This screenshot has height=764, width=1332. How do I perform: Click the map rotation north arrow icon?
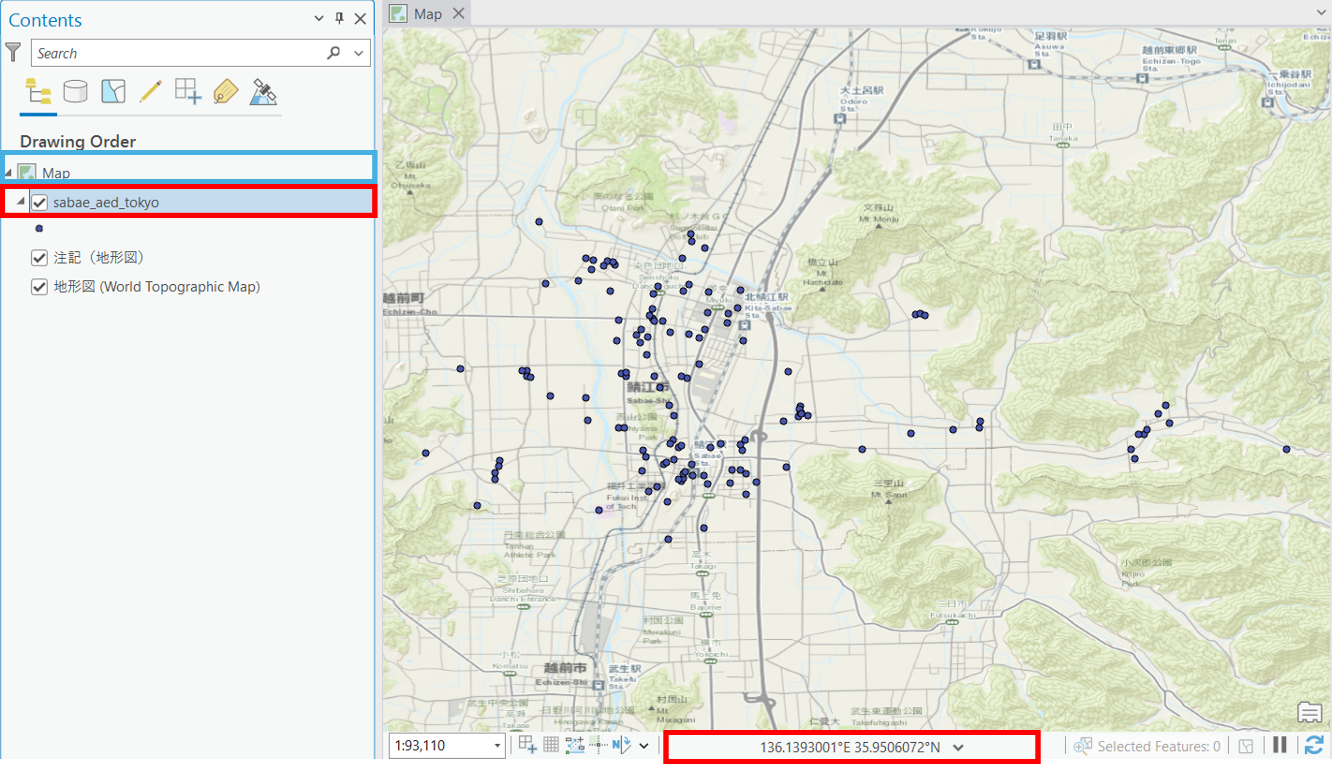(621, 745)
